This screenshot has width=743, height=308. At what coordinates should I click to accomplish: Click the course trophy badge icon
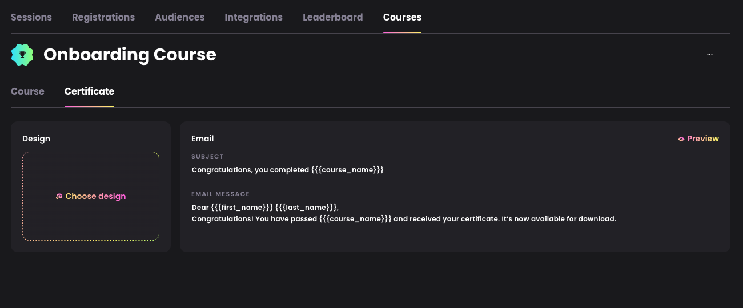click(x=22, y=55)
